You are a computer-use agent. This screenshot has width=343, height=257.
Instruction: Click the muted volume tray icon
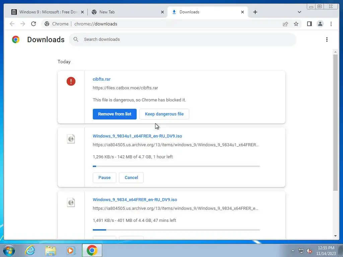pos(309,251)
